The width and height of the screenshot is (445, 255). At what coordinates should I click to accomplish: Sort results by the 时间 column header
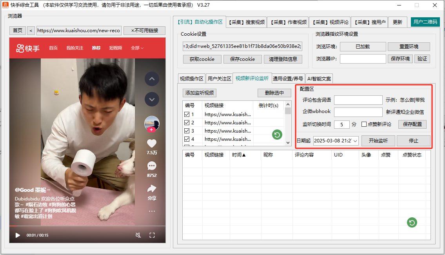[239, 155]
